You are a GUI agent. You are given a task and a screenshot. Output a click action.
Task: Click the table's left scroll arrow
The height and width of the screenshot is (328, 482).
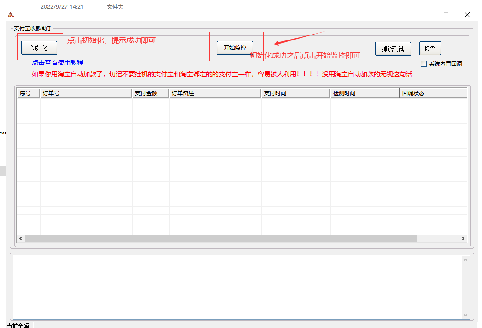click(x=21, y=238)
